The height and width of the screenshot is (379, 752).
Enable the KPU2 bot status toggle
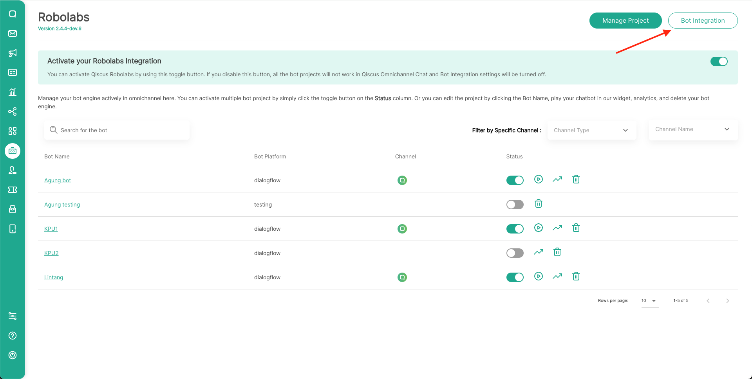point(515,253)
